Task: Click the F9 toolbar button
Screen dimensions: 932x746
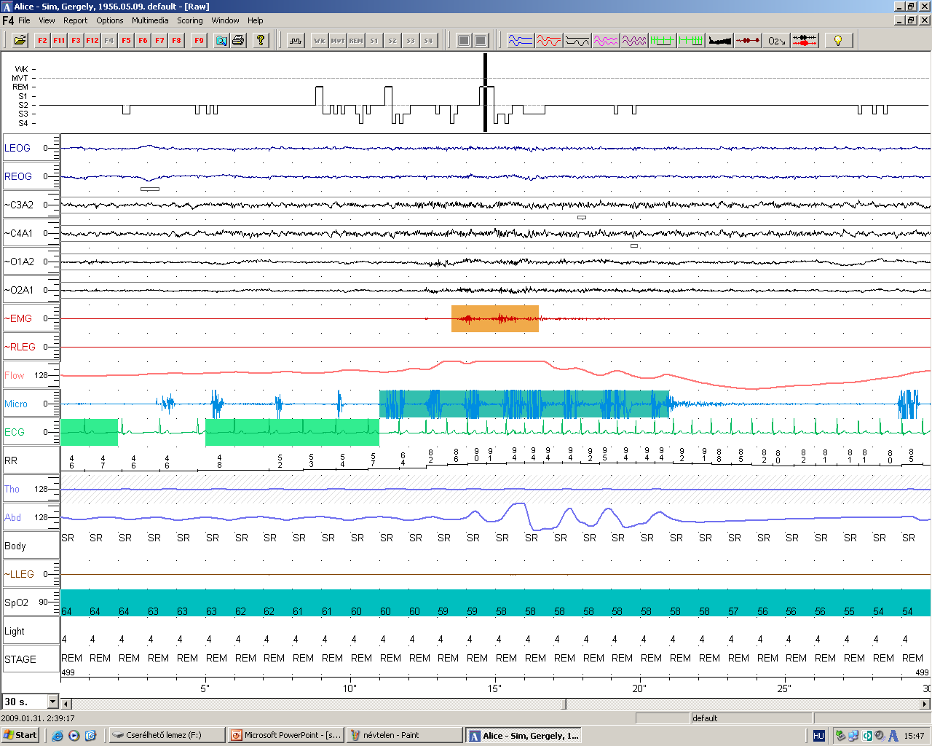Action: [x=199, y=41]
